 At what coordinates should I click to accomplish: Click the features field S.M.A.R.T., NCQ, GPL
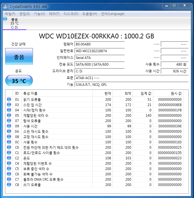132,85
